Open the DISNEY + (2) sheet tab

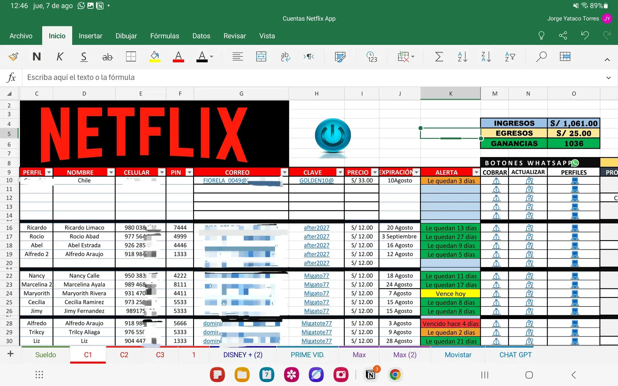[x=242, y=355]
